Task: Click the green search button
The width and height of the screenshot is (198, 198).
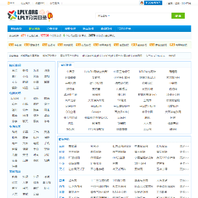Action: pyautogui.click(x=178, y=16)
